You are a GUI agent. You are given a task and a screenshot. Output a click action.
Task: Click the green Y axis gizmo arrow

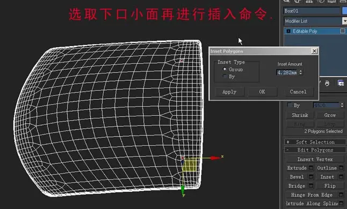pos(183,190)
